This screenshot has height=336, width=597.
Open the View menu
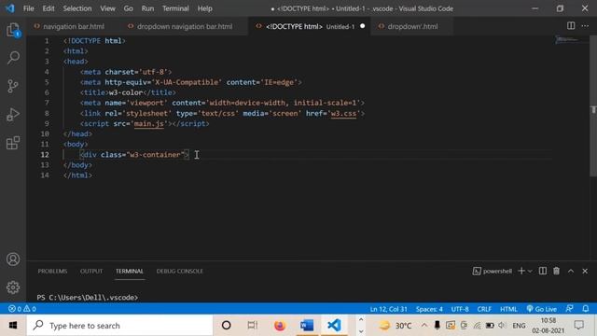[x=108, y=8]
